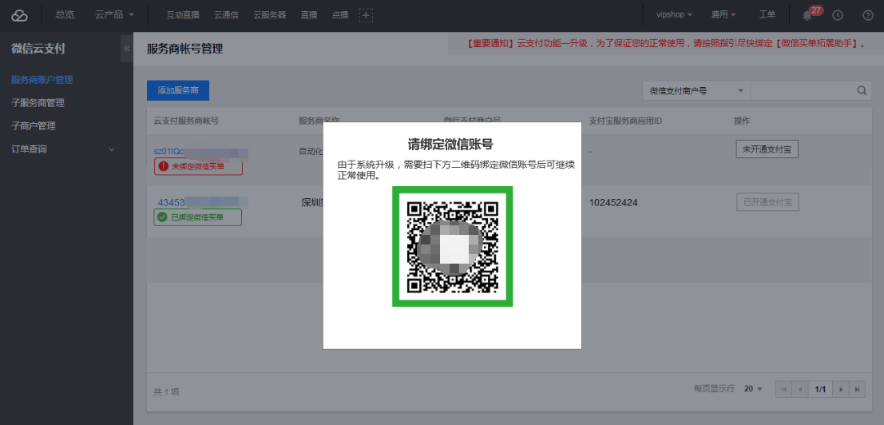Focus the search input field
884x425 pixels.
tap(804, 90)
